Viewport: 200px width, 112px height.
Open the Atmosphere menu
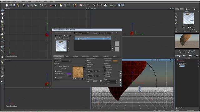coord(19,2)
